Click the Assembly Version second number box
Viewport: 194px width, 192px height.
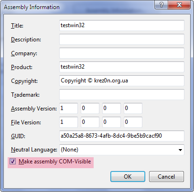tap(90, 108)
